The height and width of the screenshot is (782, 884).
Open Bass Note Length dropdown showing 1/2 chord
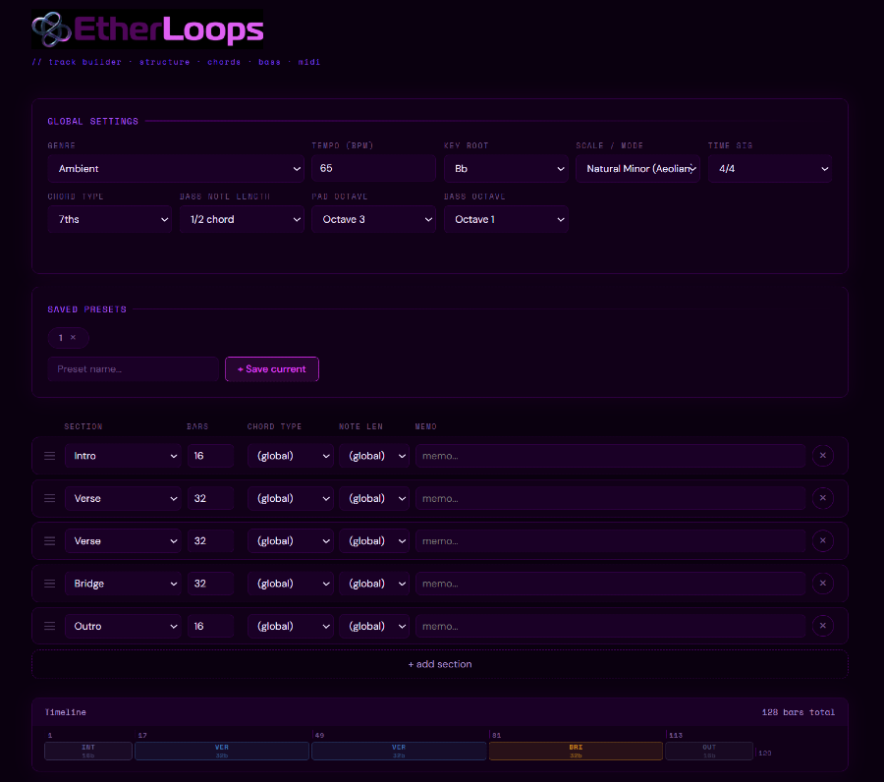(242, 219)
